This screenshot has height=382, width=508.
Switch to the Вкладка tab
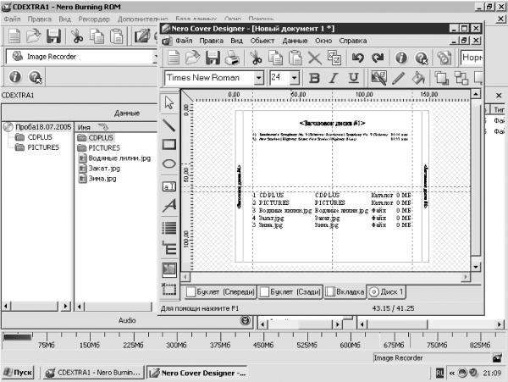coord(345,292)
